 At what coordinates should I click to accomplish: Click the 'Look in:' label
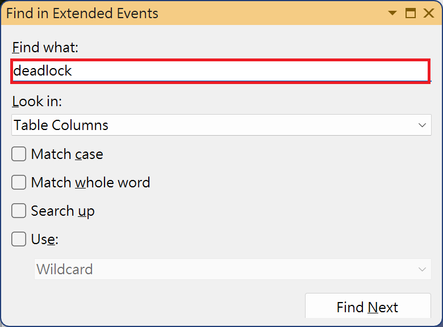[37, 101]
